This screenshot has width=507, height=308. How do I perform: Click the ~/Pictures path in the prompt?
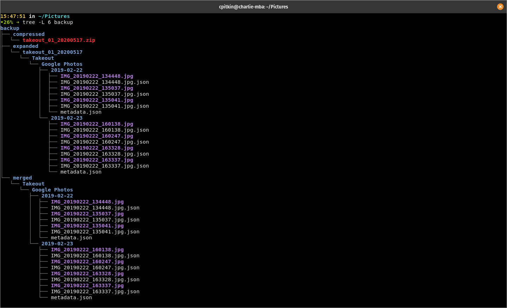(54, 16)
